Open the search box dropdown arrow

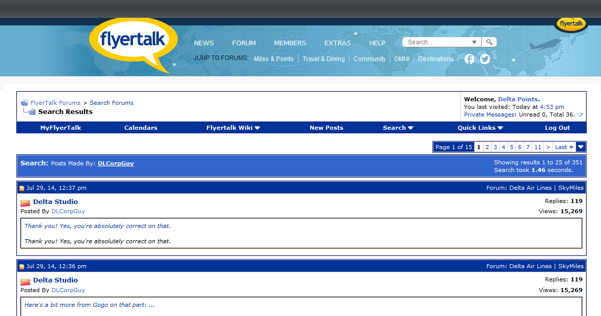pos(474,42)
